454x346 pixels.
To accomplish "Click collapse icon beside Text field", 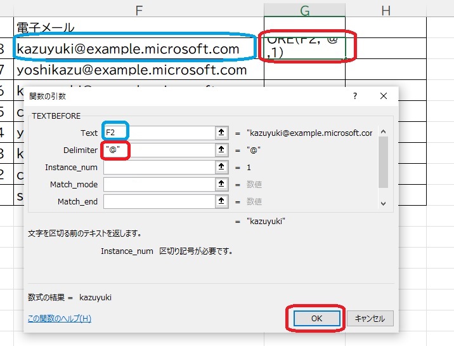I will tap(221, 133).
